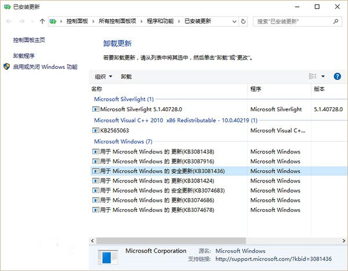Click icon of KB3087916 update row
348x271 pixels.
point(96,162)
